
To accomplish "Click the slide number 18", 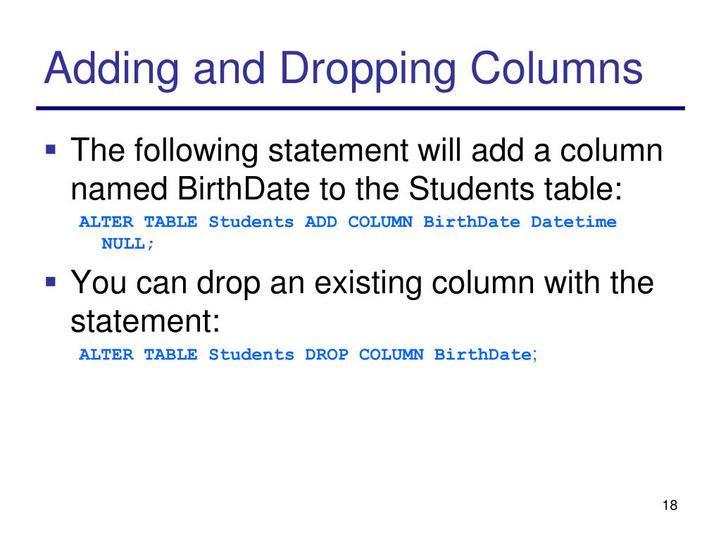I will point(670,505).
